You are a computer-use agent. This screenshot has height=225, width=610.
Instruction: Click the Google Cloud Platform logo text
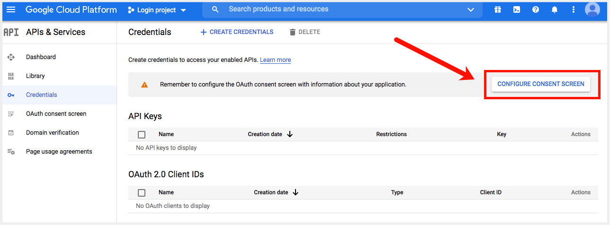71,9
